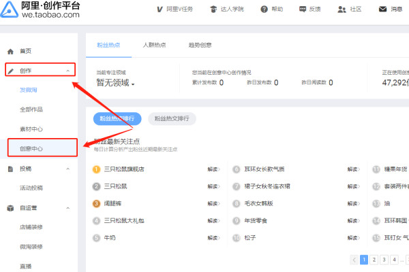Viewport: 409px width, 272px height.
Task: Click 解读 next to 三只松鼠旗舰店
Action: 213,169
